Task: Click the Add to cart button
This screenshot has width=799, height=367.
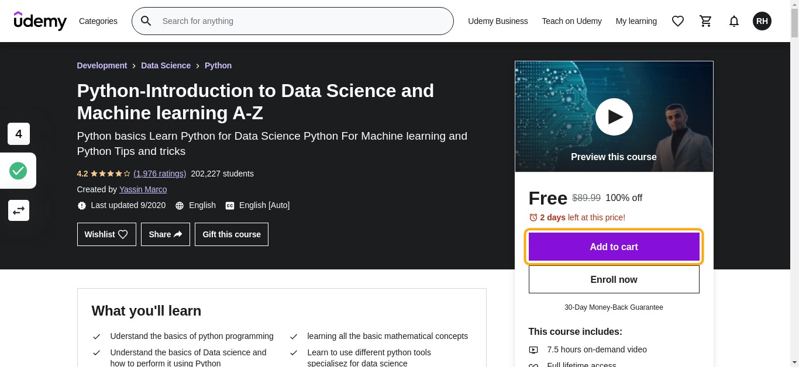Action: click(x=614, y=247)
